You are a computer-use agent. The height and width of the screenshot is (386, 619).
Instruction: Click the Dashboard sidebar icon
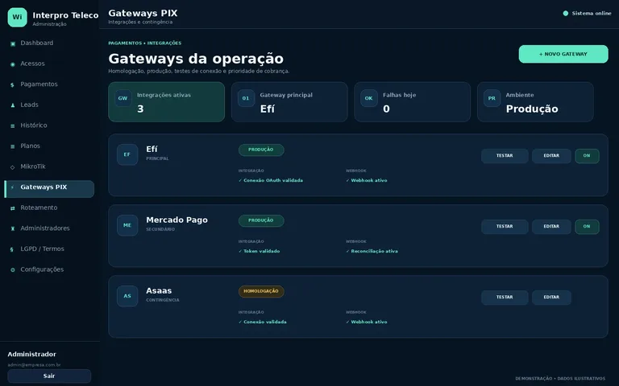click(x=13, y=43)
